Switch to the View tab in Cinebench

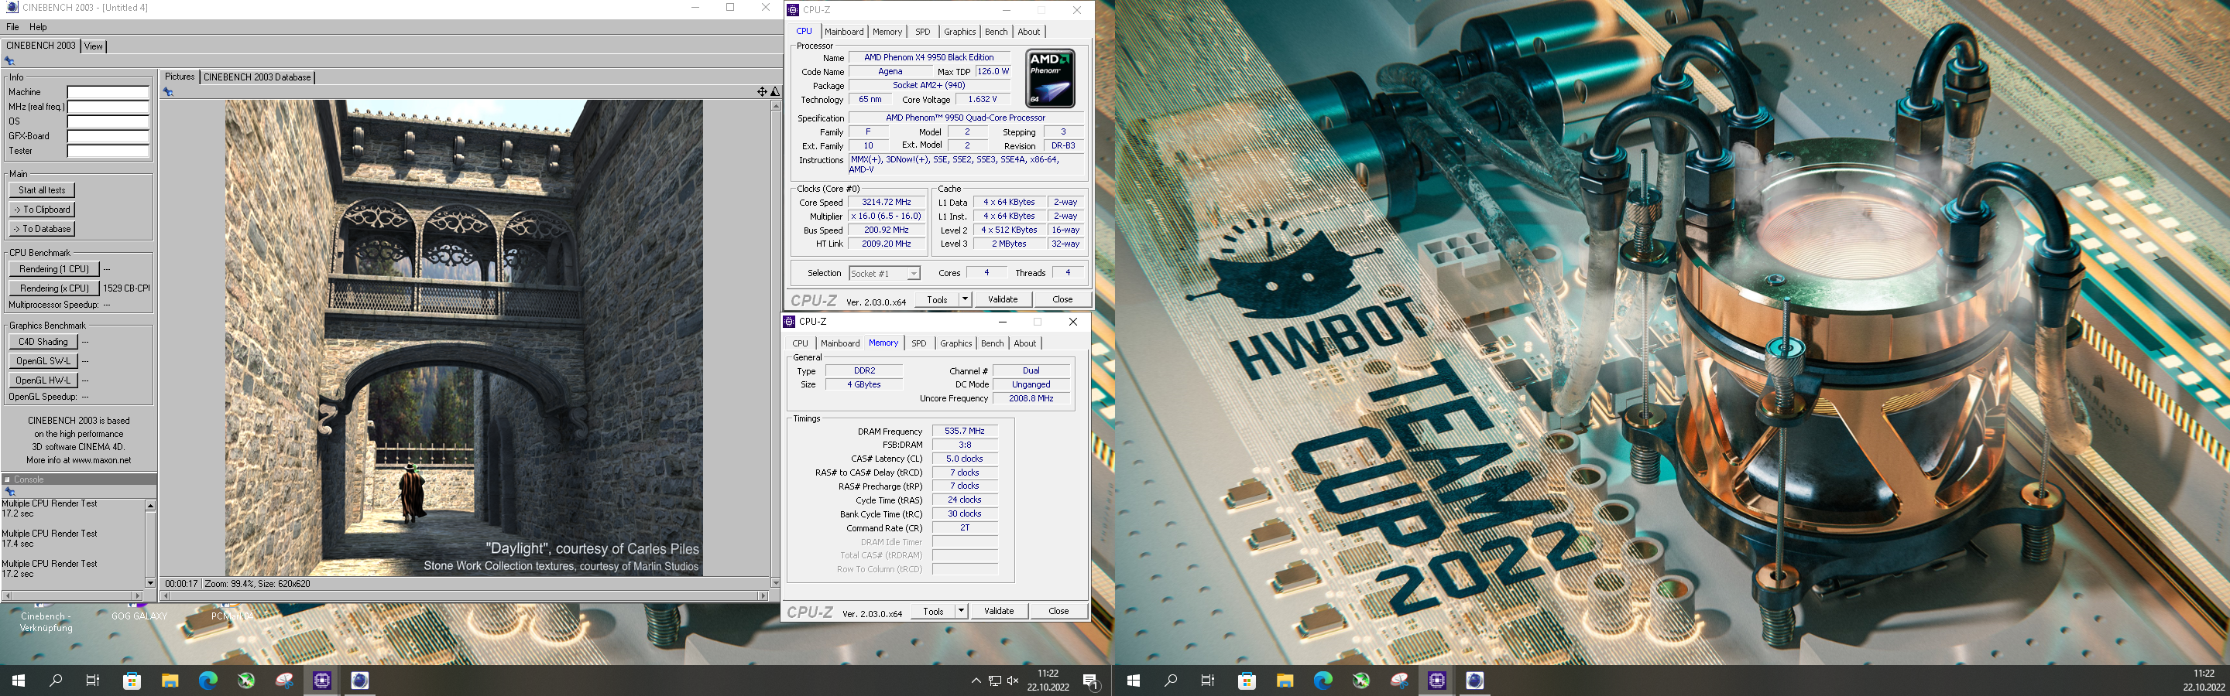[x=94, y=46]
